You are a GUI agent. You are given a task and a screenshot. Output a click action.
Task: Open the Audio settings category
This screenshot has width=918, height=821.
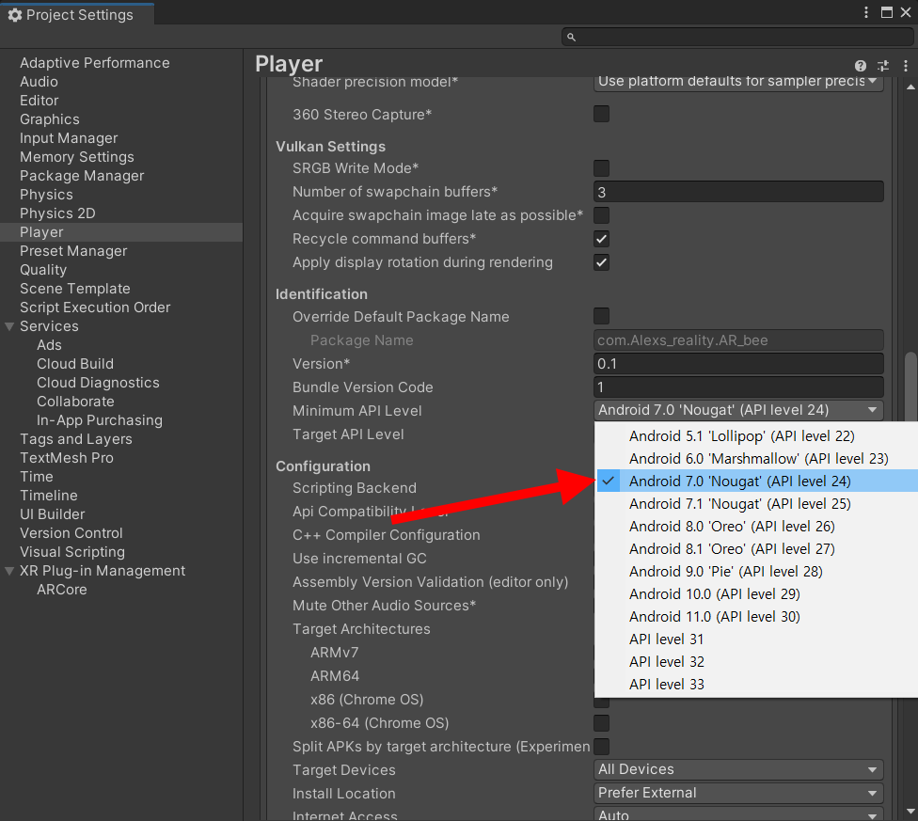pos(39,82)
